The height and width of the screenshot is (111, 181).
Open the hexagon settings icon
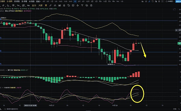point(159,2)
